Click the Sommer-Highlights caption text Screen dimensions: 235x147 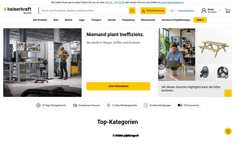(191, 89)
